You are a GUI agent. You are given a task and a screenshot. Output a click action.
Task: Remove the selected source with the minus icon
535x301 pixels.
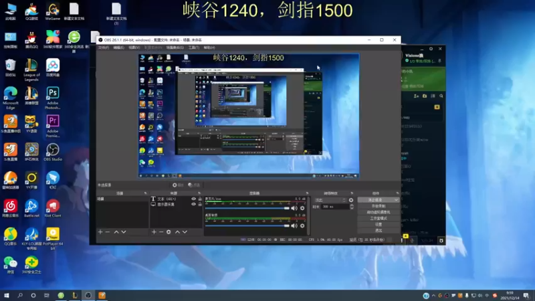pos(161,232)
